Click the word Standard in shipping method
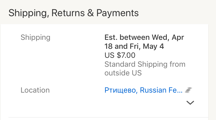This screenshot has height=120, width=216. click(x=120, y=64)
